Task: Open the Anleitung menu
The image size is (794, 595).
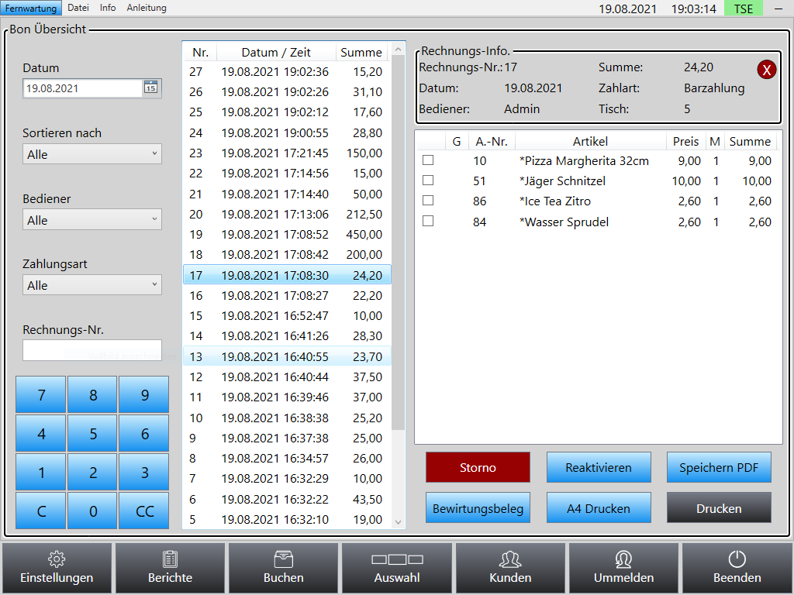Action: [x=147, y=8]
